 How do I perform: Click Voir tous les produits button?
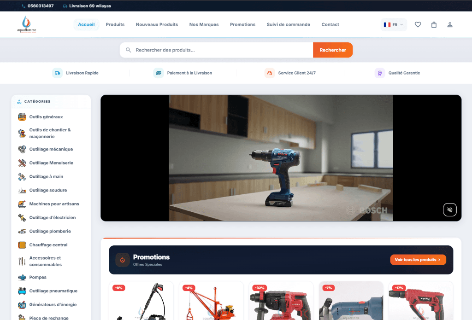(x=418, y=260)
